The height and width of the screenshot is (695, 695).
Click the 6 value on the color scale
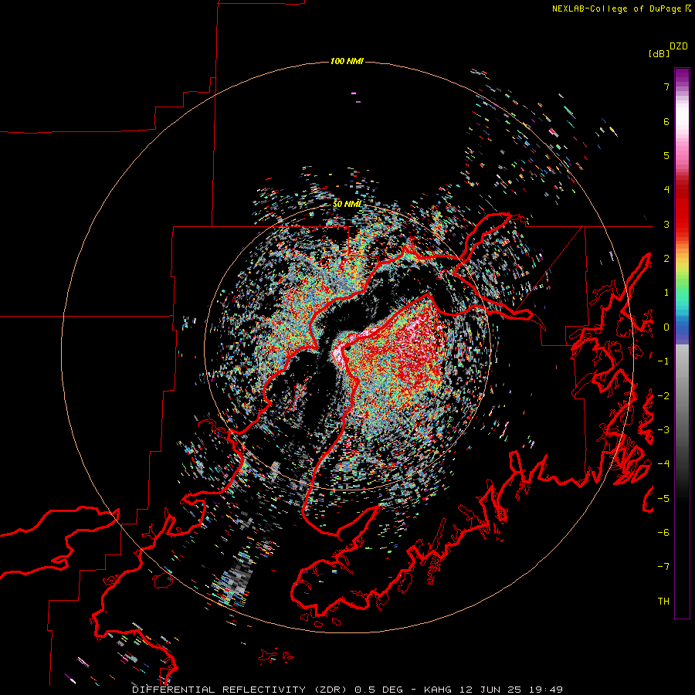tap(666, 121)
